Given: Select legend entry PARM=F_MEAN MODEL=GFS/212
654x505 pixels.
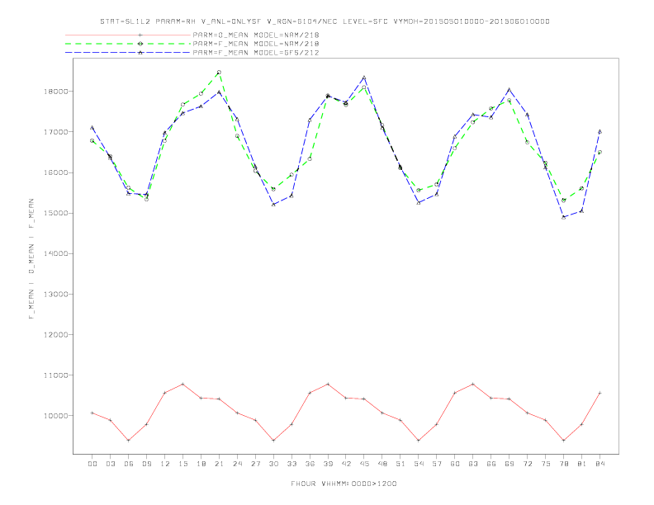Looking at the screenshot, I should coord(256,53).
